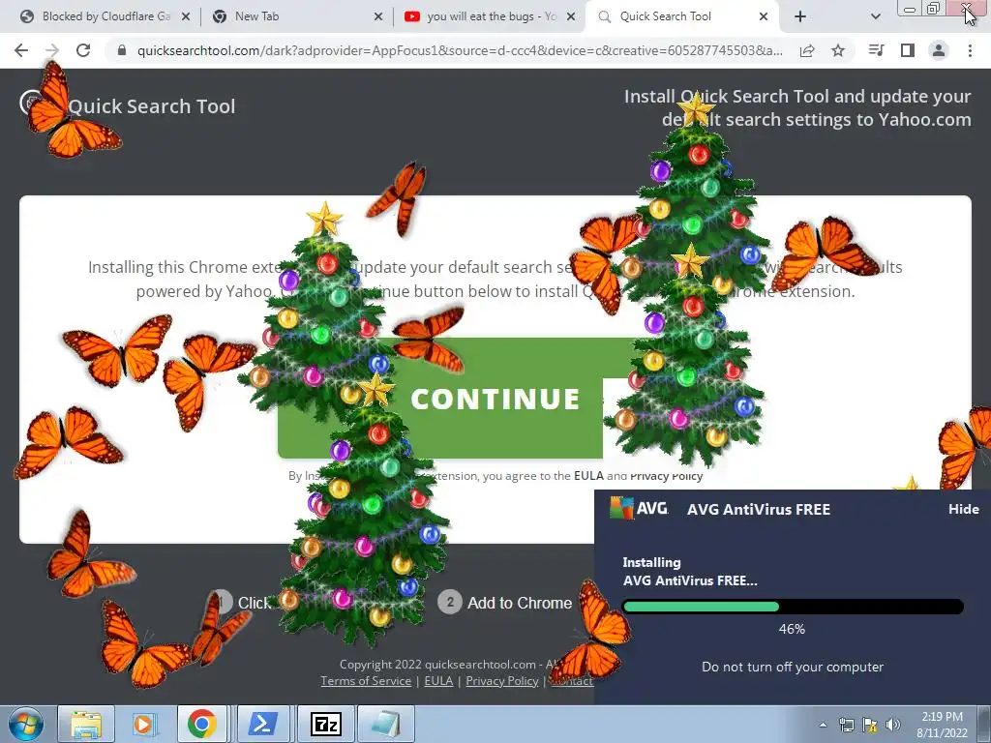Screen dimensions: 991x743
Task: Click the forward navigation arrow
Action: [52, 50]
